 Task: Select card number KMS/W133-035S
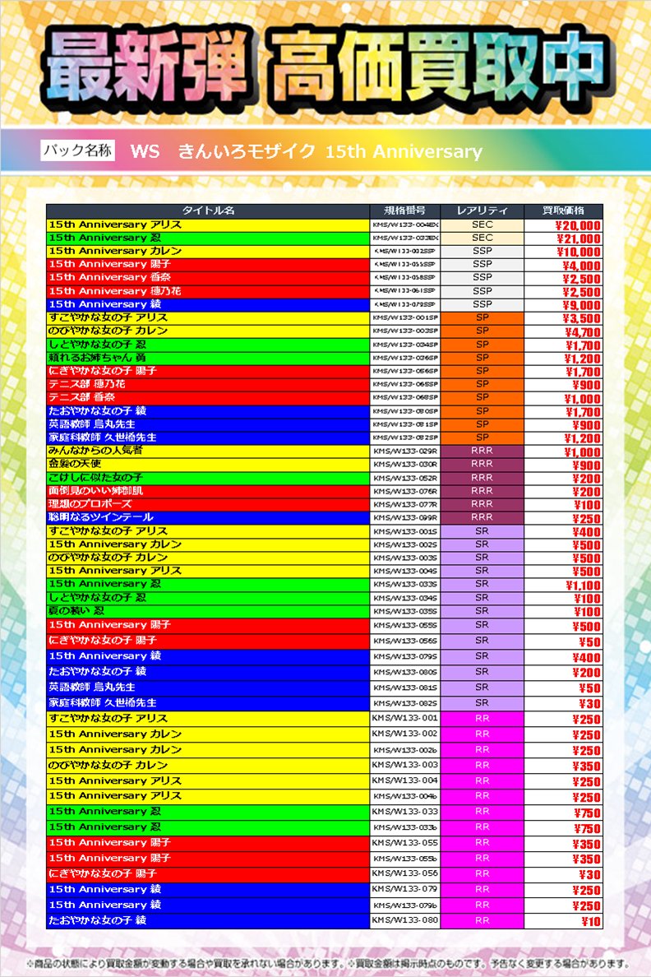[405, 611]
